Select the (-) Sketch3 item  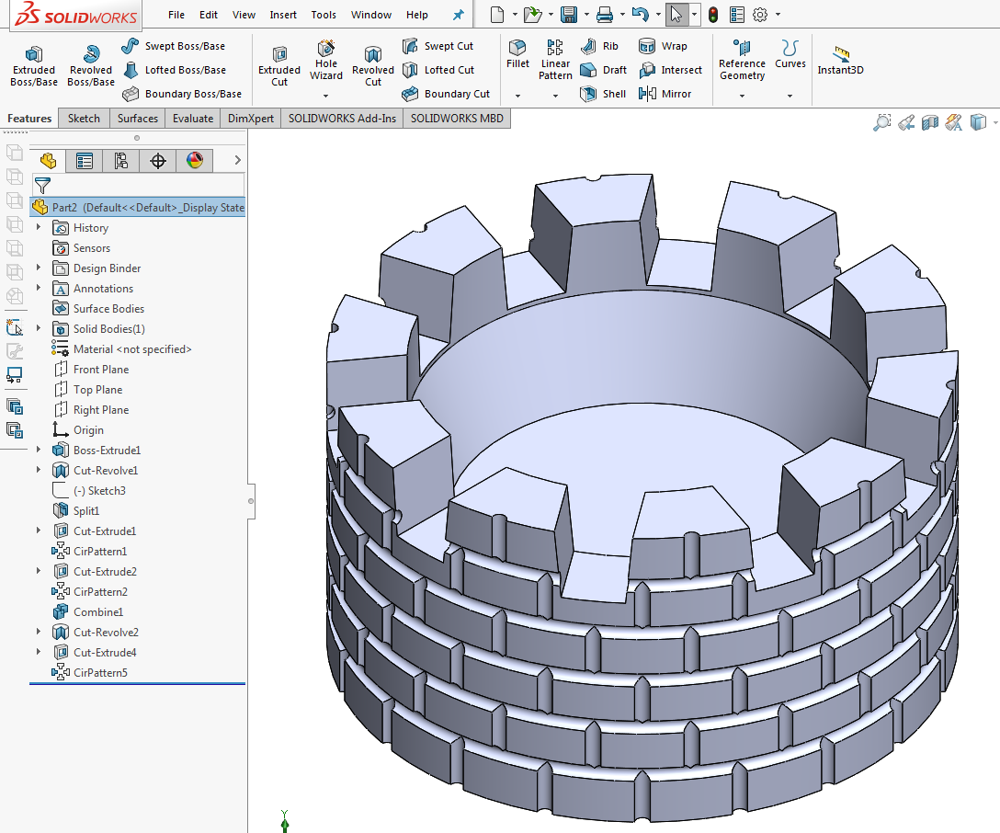pyautogui.click(x=89, y=490)
